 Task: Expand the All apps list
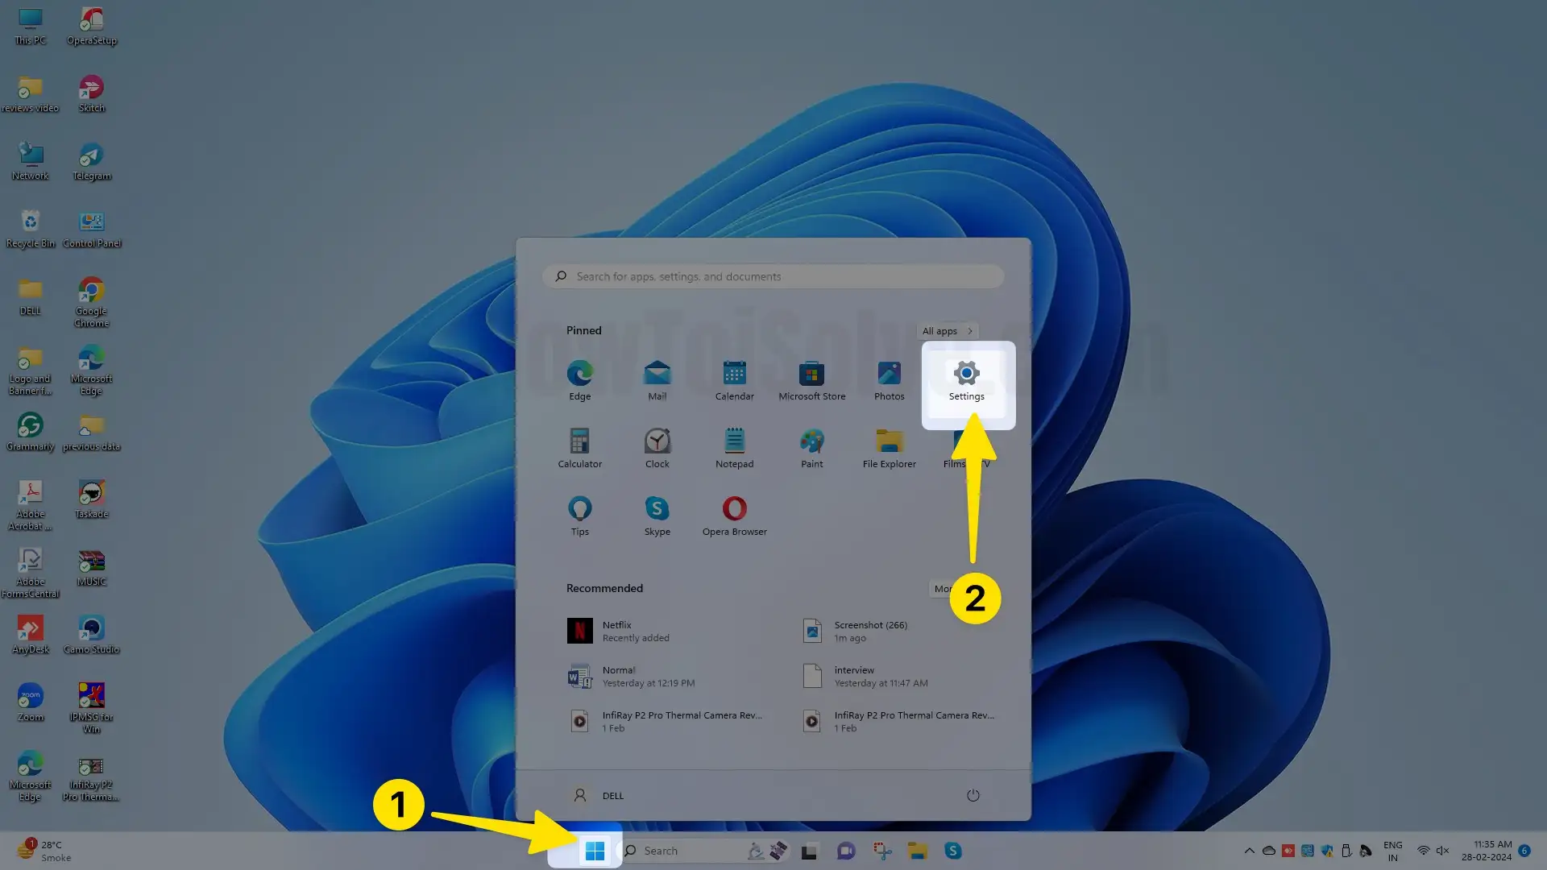tap(948, 331)
